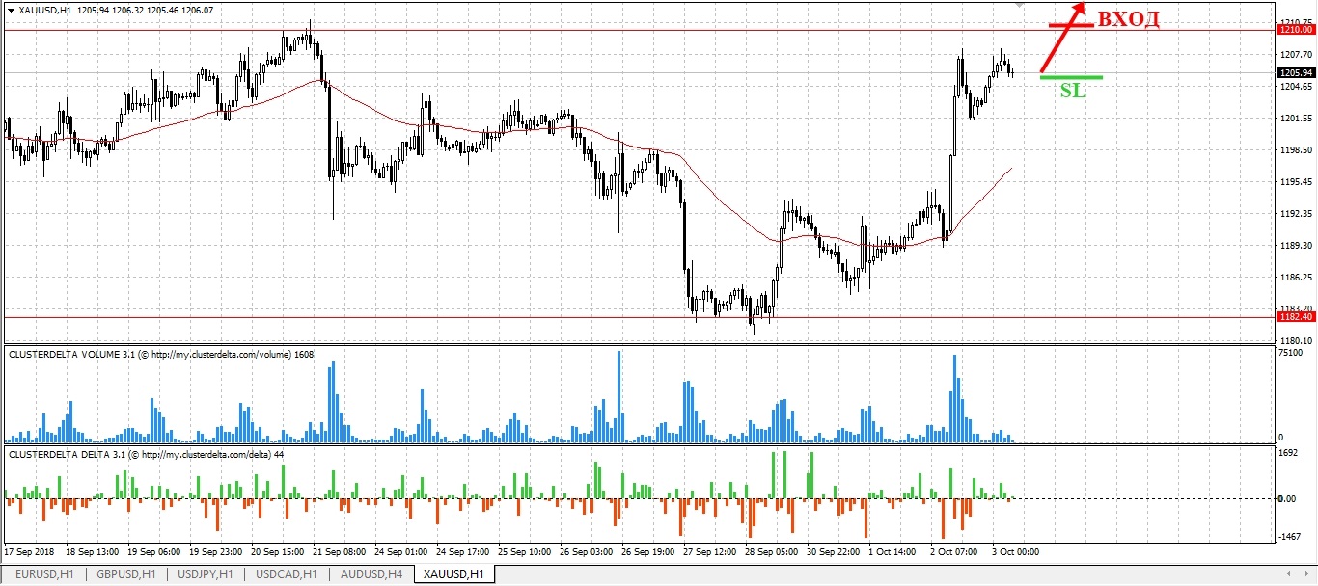Image resolution: width=1318 pixels, height=586 pixels.
Task: Click the 75100 volume scale value
Action: click(1290, 354)
